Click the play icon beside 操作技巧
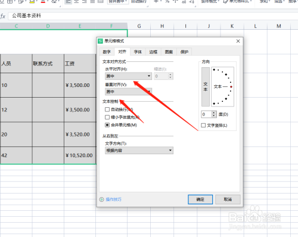 click(x=101, y=199)
